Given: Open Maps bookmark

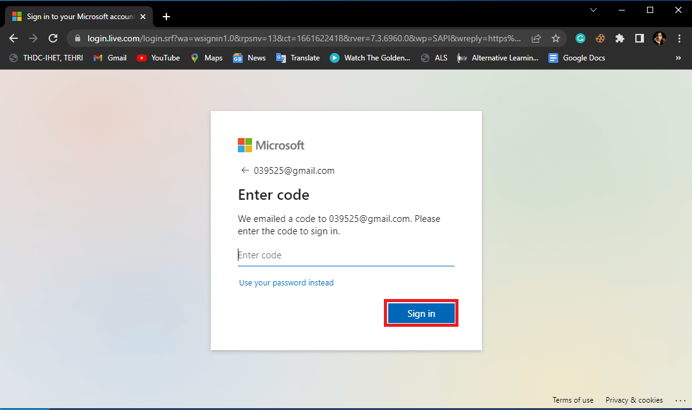Looking at the screenshot, I should coord(206,58).
